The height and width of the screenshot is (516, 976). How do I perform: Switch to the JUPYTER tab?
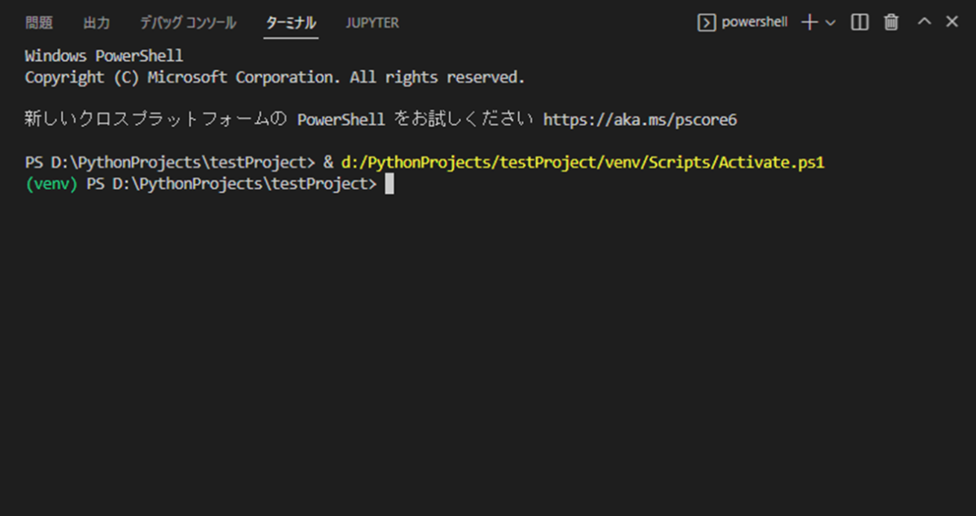coord(372,23)
